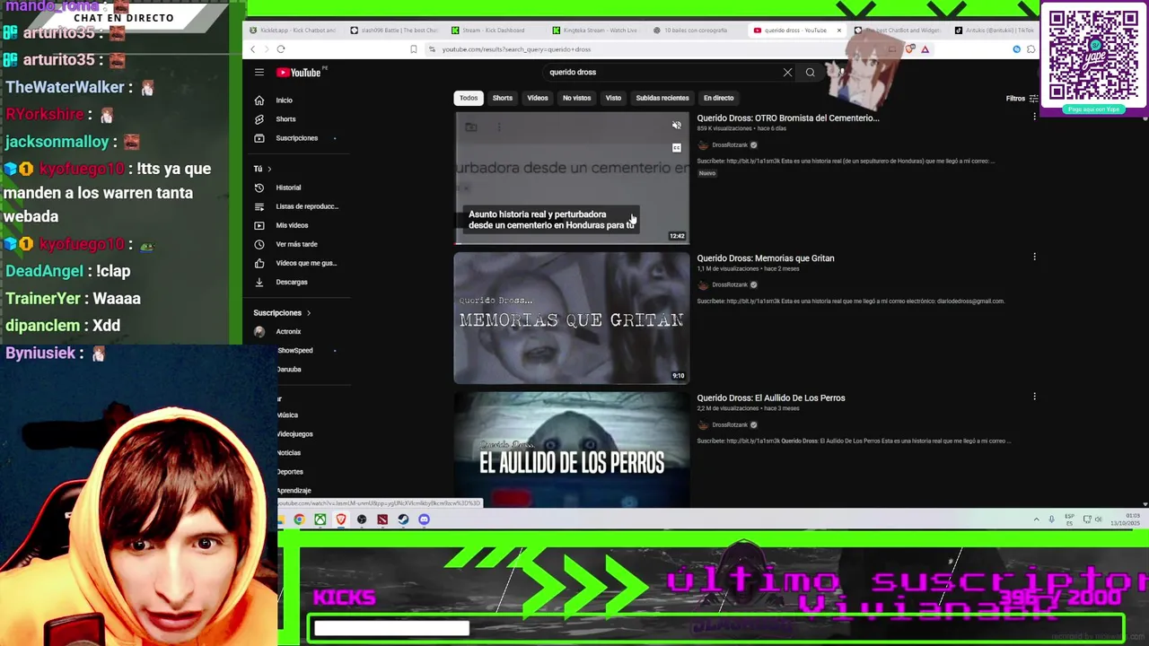Switch to the Kingteka Stream tab

(x=594, y=31)
